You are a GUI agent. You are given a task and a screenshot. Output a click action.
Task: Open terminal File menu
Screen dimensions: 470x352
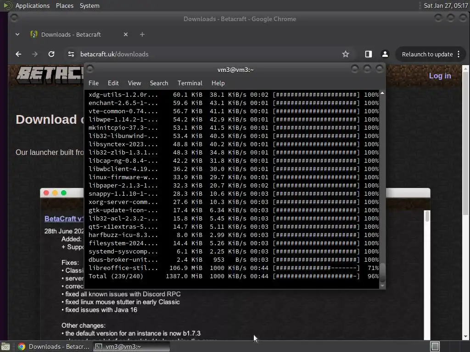point(94,83)
